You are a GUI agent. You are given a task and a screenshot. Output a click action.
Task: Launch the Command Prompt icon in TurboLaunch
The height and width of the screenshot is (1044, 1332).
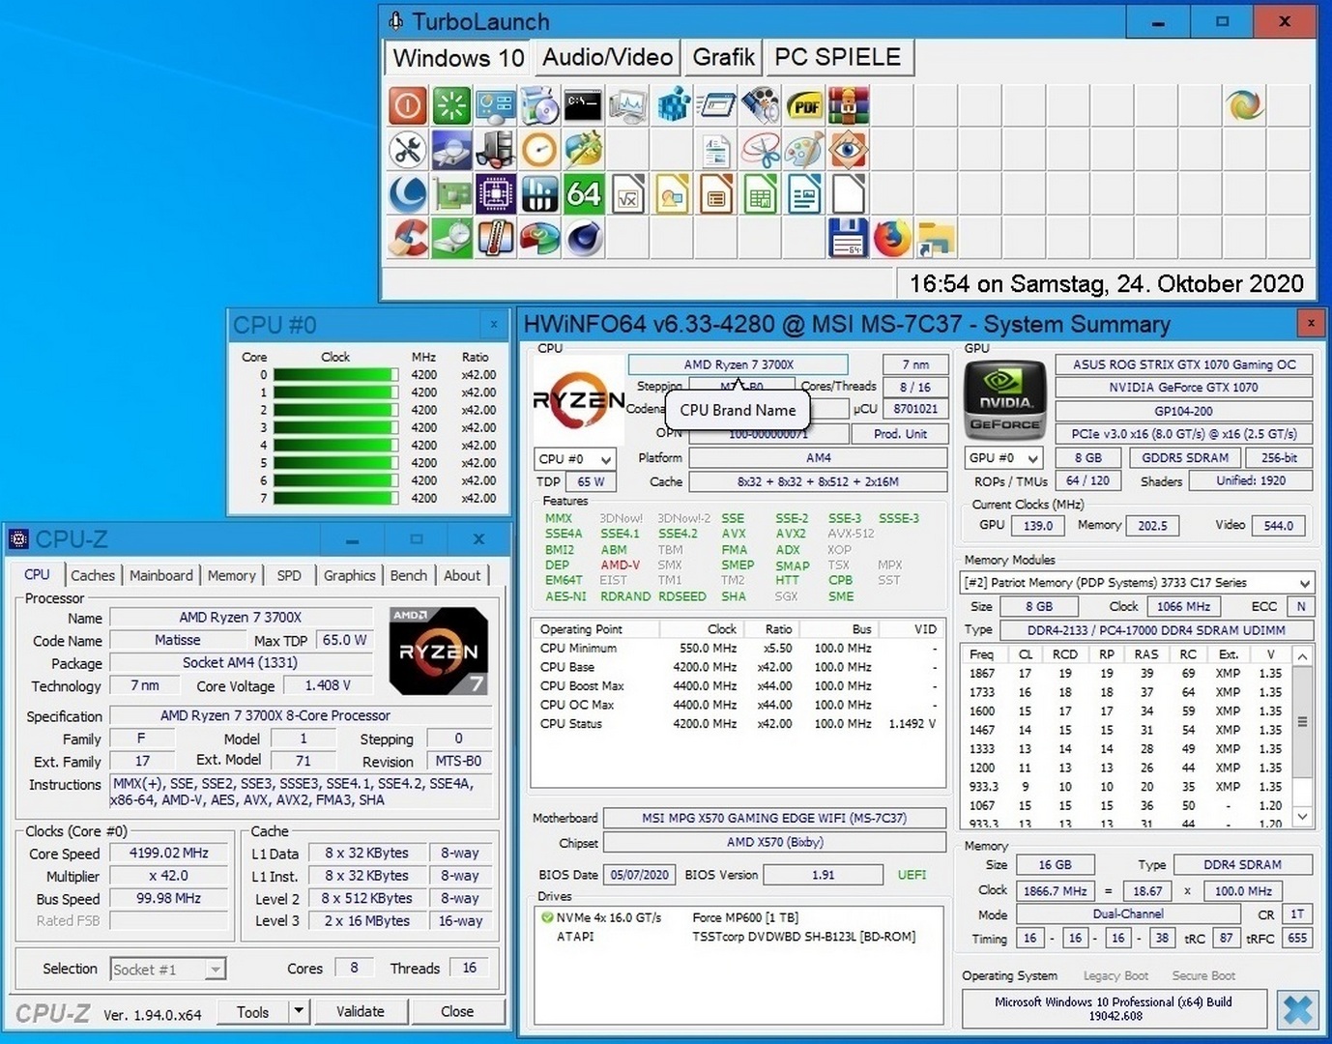(584, 105)
